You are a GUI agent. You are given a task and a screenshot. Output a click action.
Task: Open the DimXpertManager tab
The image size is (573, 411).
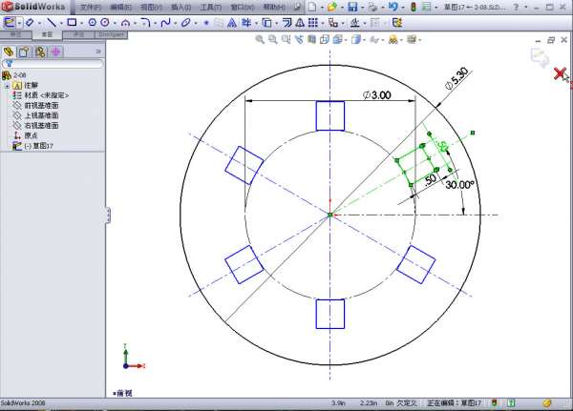coord(56,51)
